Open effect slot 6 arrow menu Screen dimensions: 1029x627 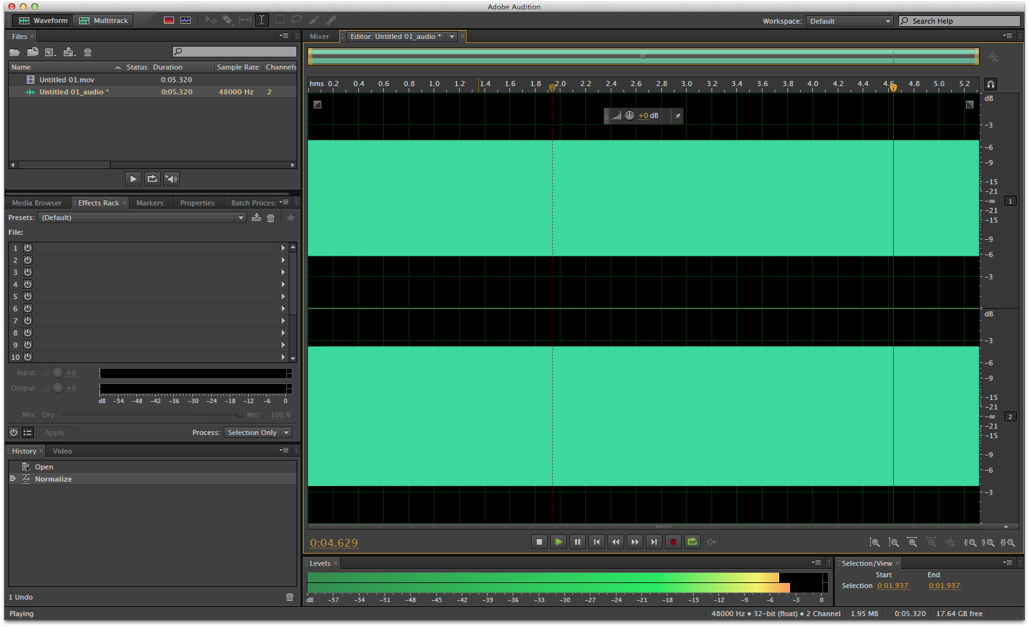tap(283, 309)
